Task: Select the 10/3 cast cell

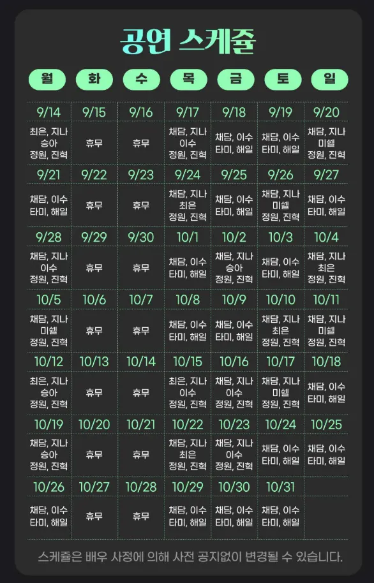Action: pos(281,268)
